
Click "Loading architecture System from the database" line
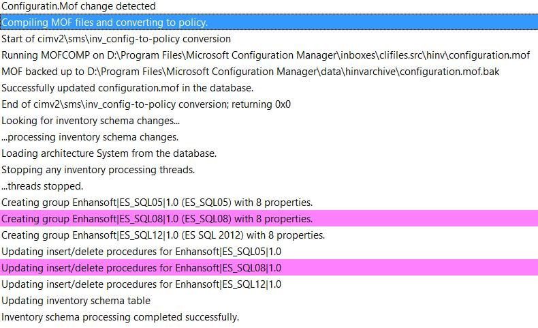point(109,153)
